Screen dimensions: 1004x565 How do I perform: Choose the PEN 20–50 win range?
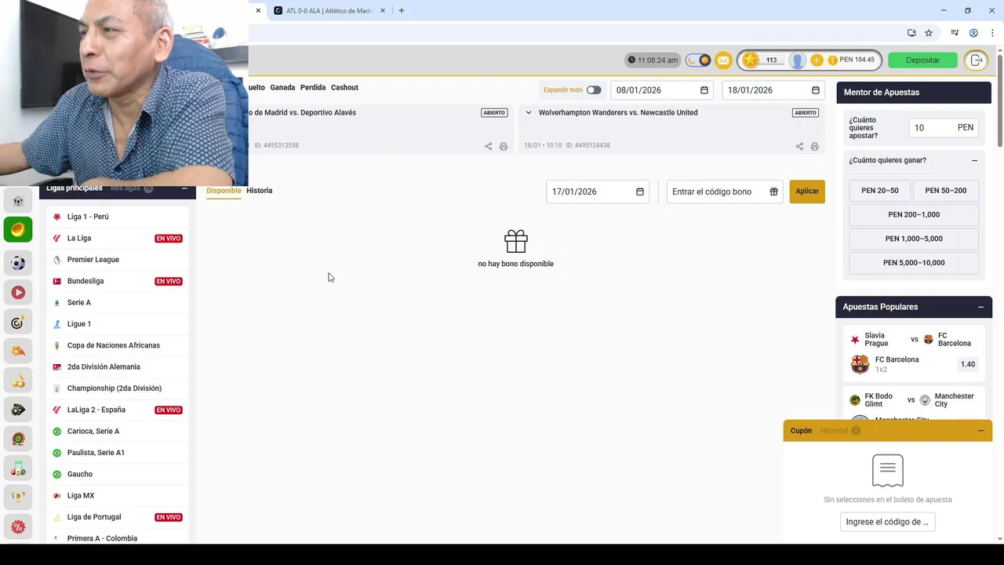pos(879,191)
